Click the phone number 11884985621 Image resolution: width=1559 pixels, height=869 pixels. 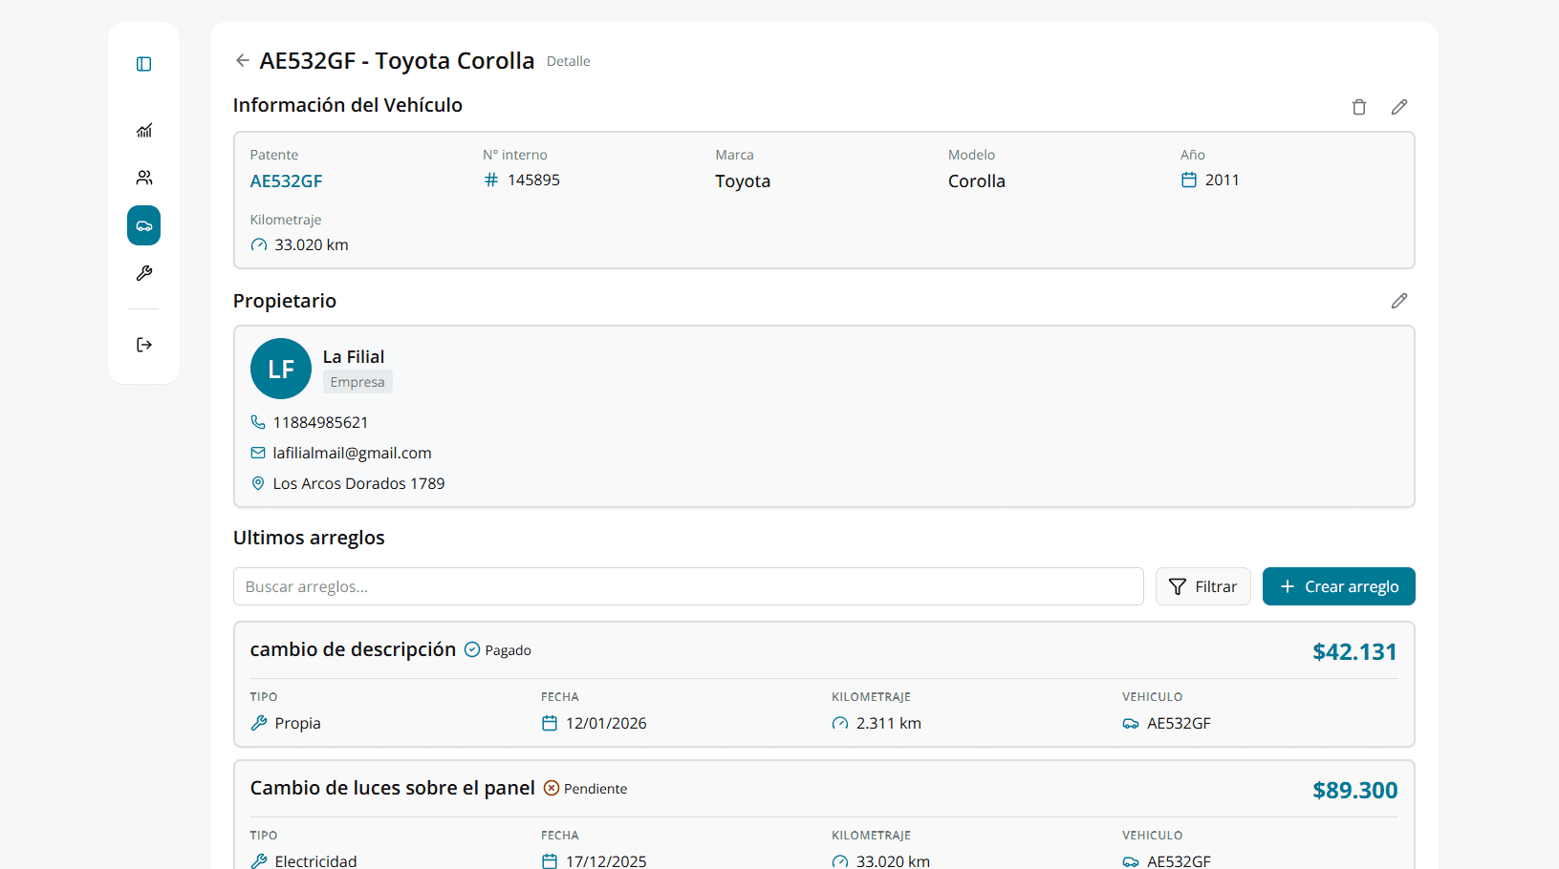pyautogui.click(x=320, y=422)
